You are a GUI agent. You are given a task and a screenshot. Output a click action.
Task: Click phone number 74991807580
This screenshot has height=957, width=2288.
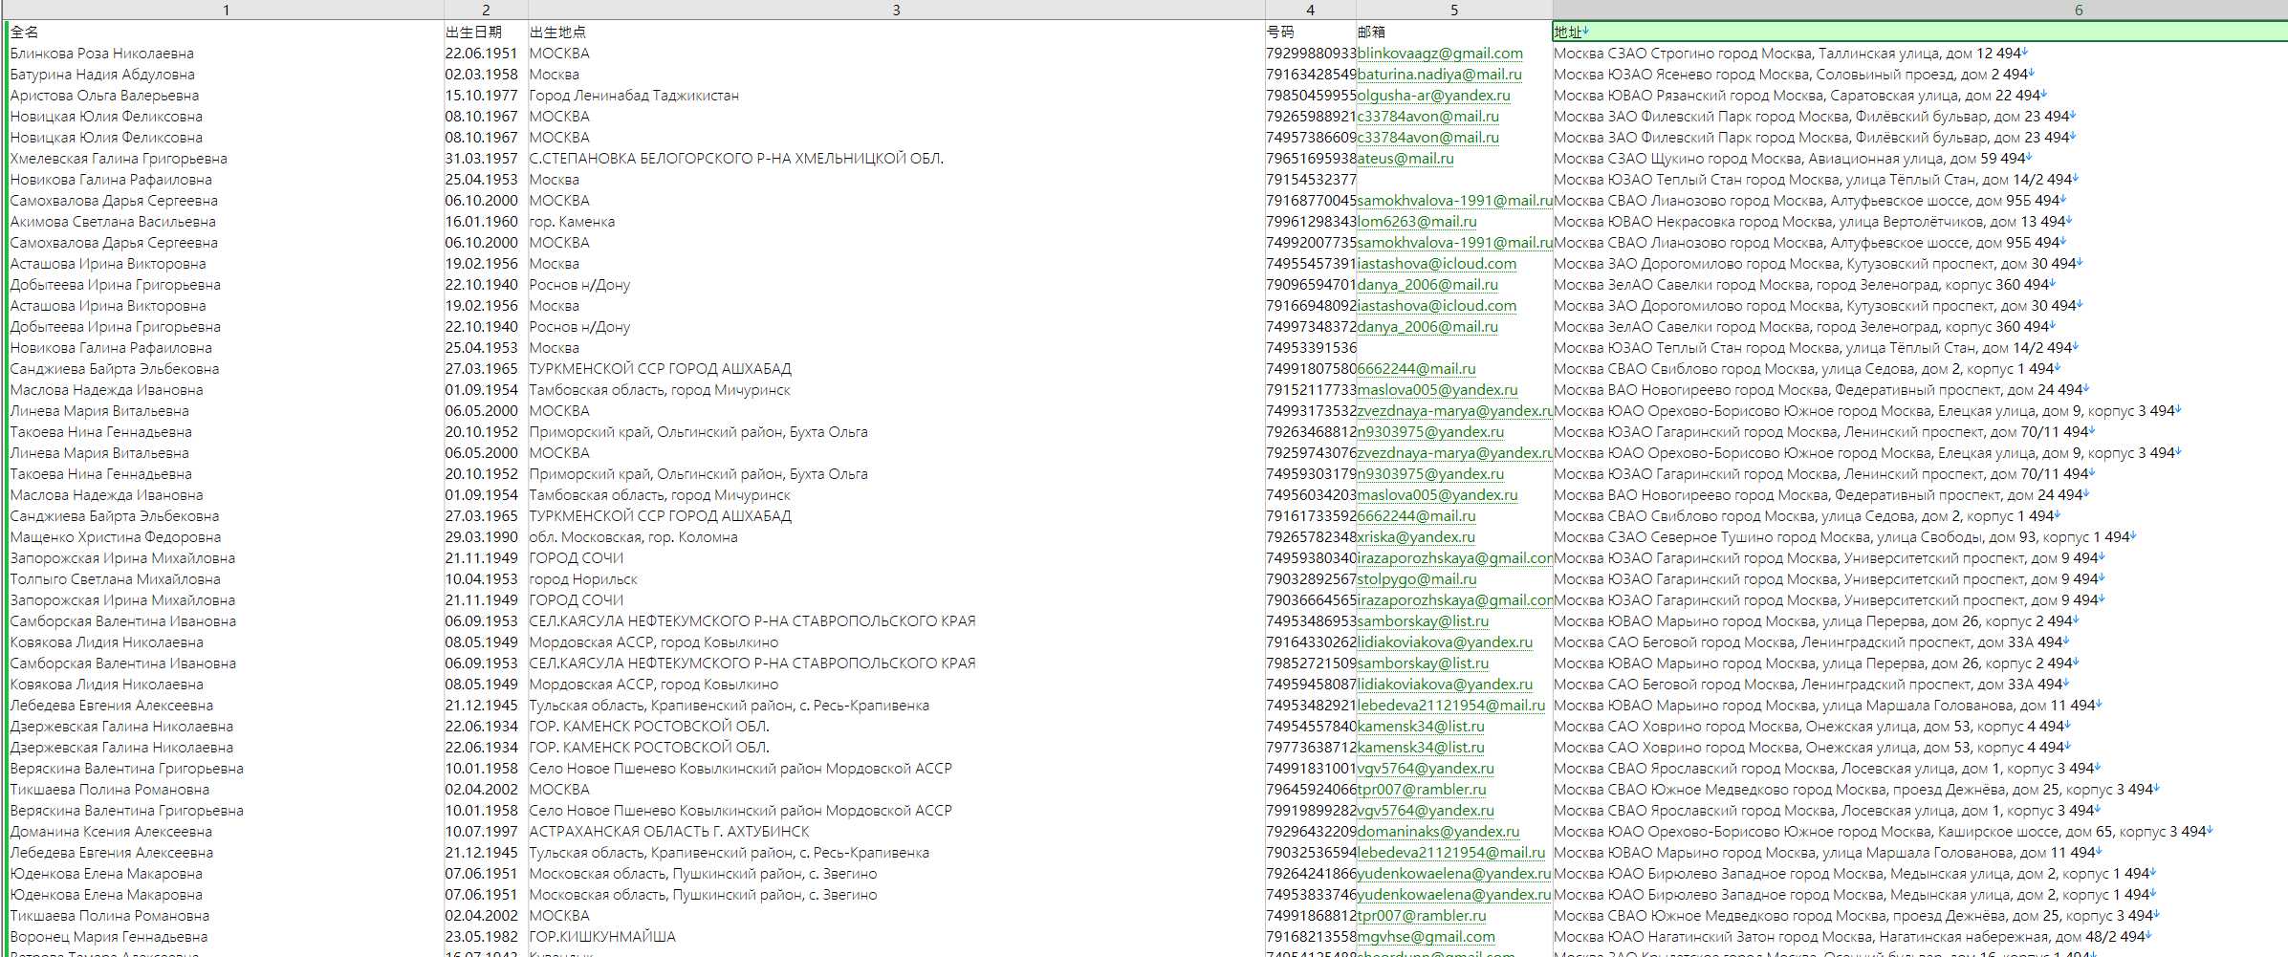1311,369
